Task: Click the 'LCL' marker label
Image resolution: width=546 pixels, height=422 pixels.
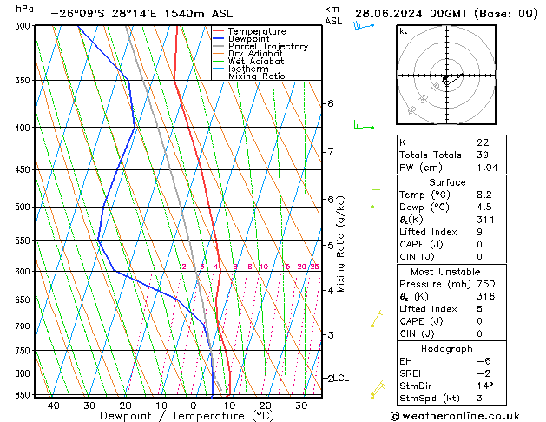Action: click(341, 378)
